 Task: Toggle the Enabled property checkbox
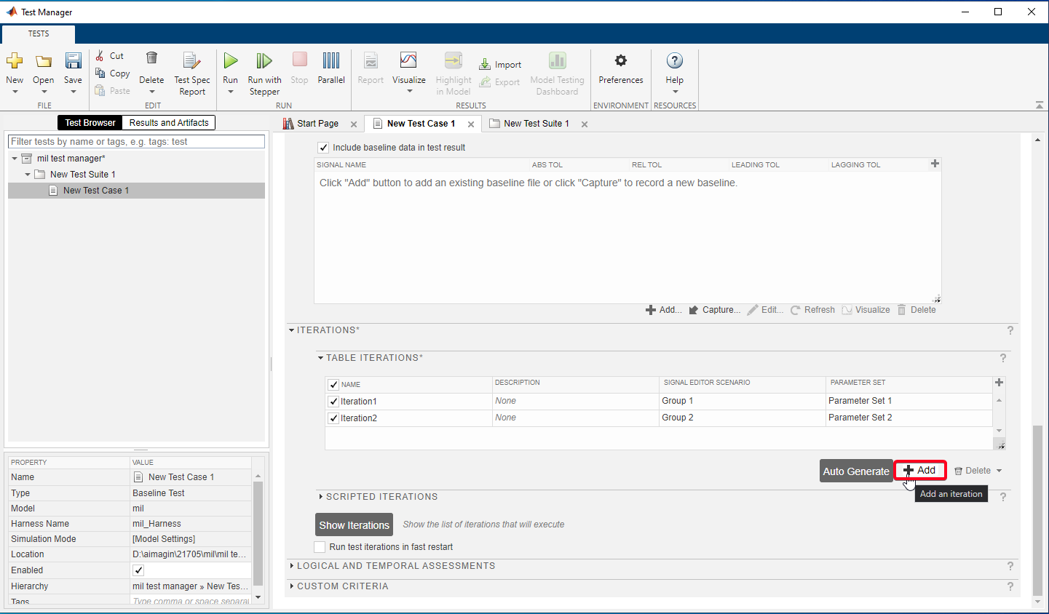(x=138, y=570)
